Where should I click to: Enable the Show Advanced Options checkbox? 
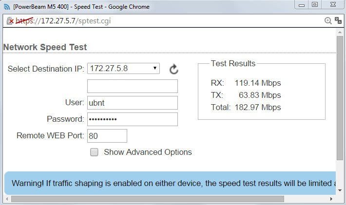95,152
